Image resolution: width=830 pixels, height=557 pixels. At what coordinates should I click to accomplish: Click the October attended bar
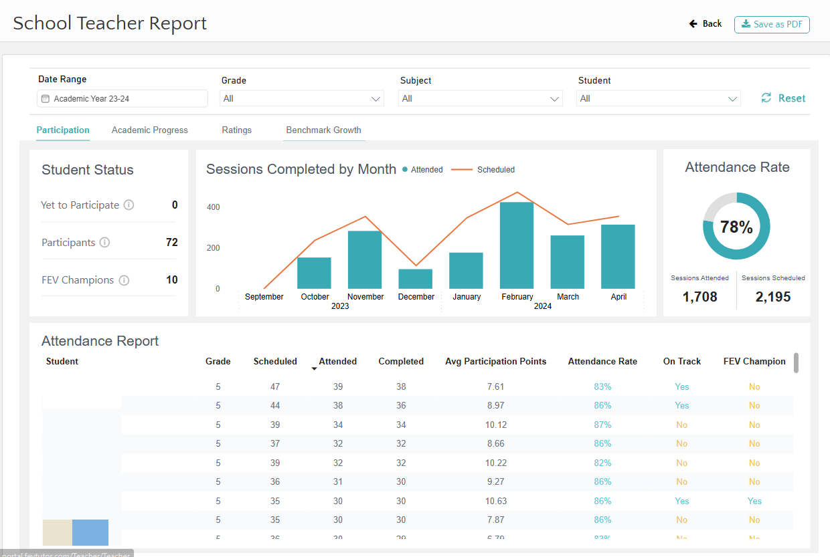(x=314, y=273)
